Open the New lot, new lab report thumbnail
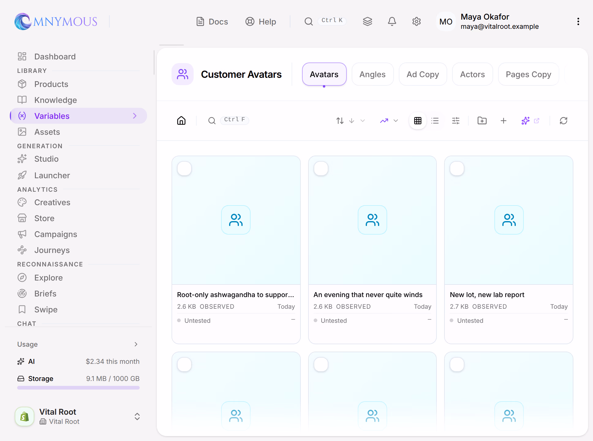Viewport: 593px width, 441px height. pos(509,220)
